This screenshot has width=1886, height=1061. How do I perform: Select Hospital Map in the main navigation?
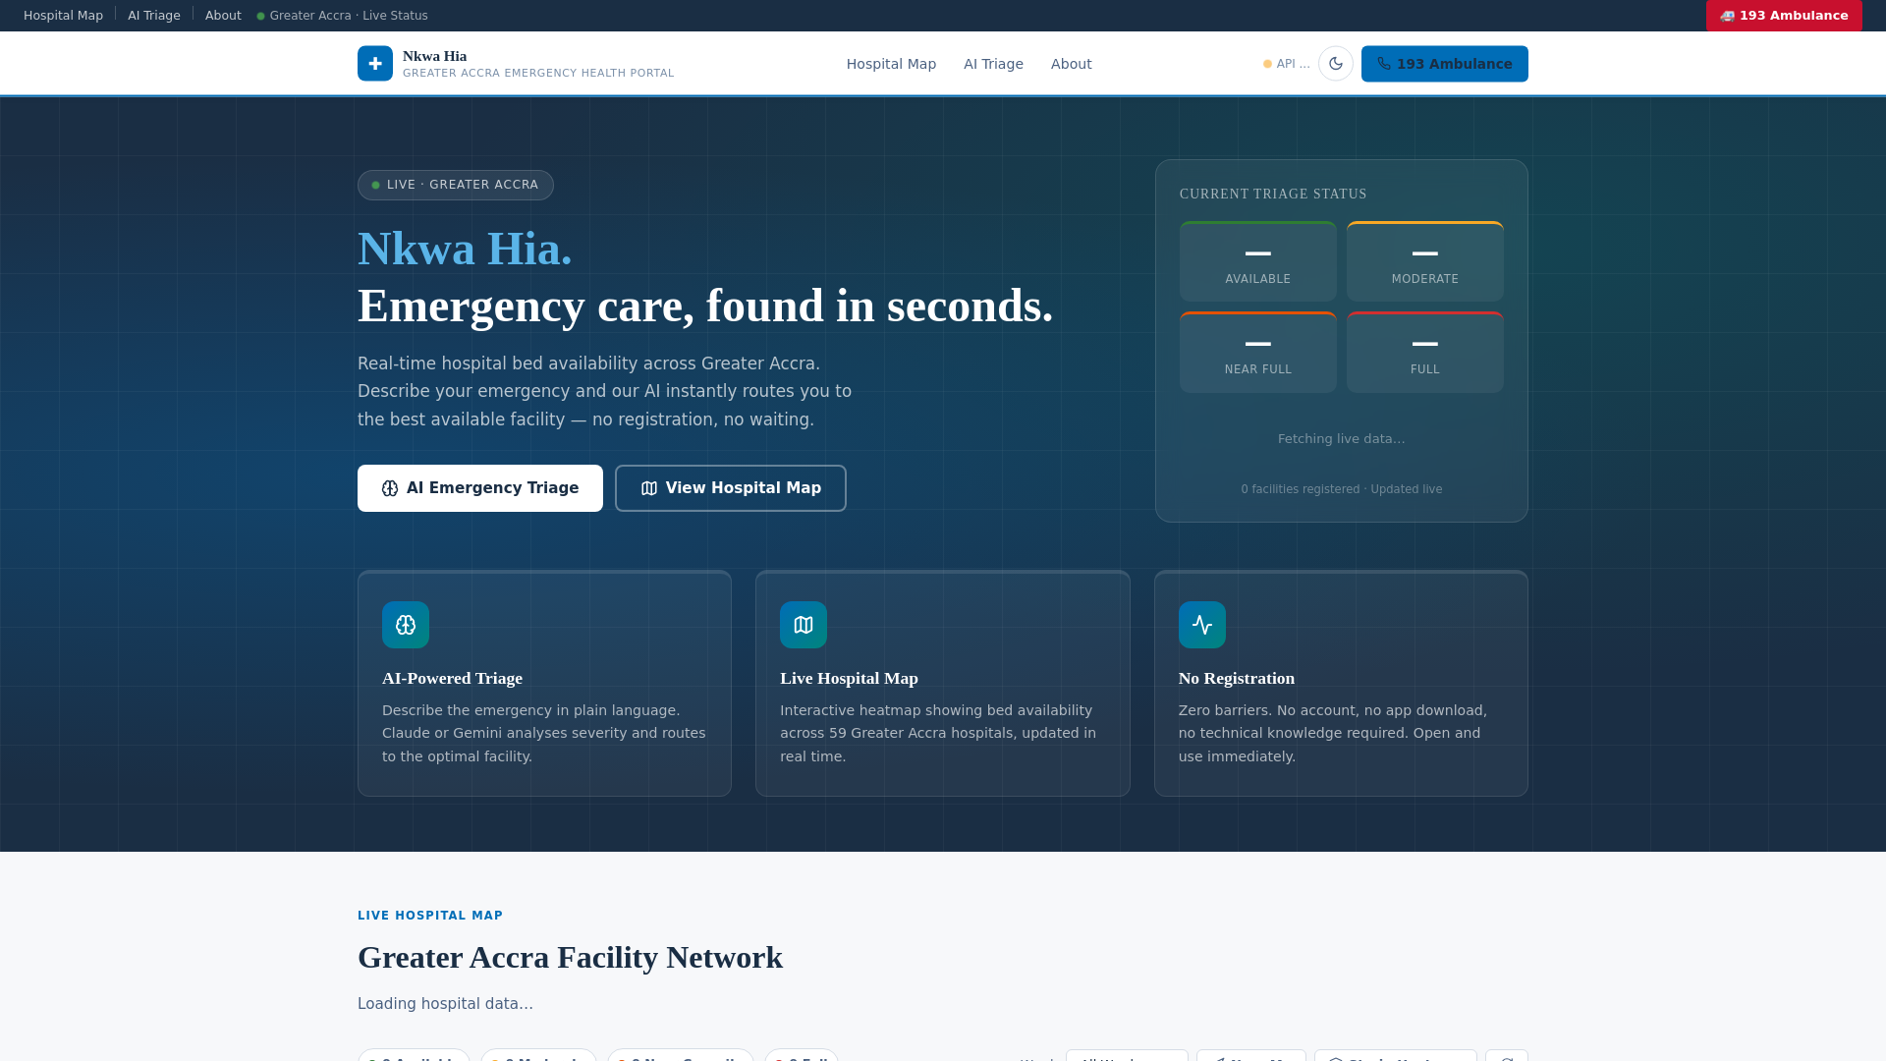(891, 64)
